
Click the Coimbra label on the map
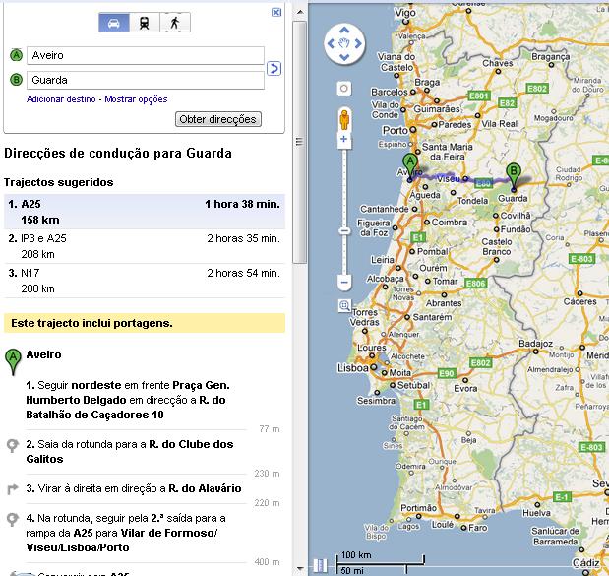450,223
